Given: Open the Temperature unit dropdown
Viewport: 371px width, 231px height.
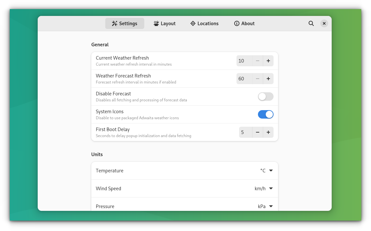Looking at the screenshot, I should (x=267, y=171).
